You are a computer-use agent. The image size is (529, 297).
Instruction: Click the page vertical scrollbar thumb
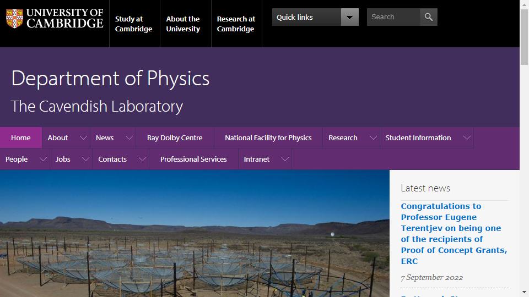pyautogui.click(x=524, y=37)
